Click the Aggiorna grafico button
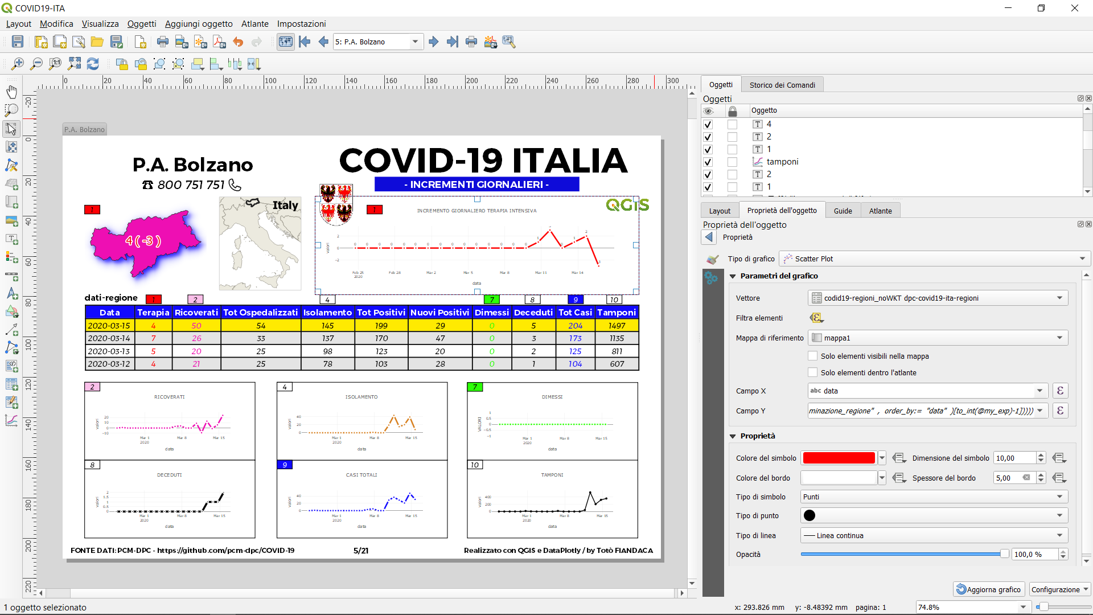 (989, 589)
